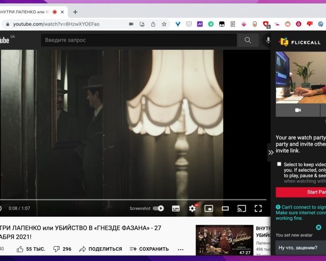Enter fullscreen video mode
Image resolution: width=326 pixels, height=261 pixels.
coord(258,208)
